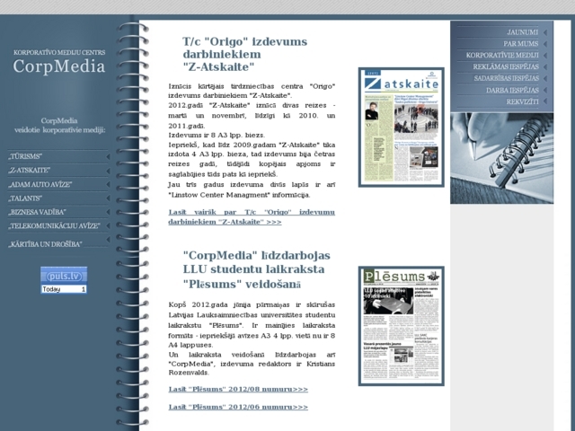575x431 pixels.
Task: Click arrow next to „BIZNESA VADĪBA"
Action: pos(108,212)
